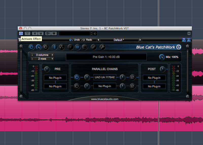Click output knob of second parallel chain
Screen dimensions: 203x145
click(x=123, y=86)
